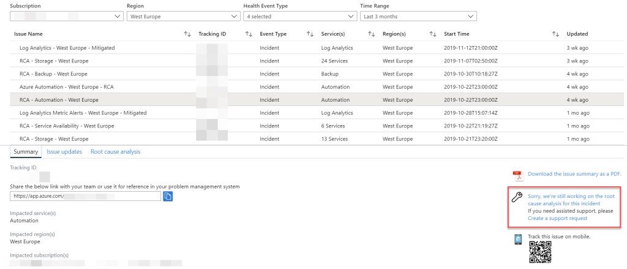Screen dimensions: 627x269
Task: Sort by Start Time column arrows
Action: [x=555, y=34]
